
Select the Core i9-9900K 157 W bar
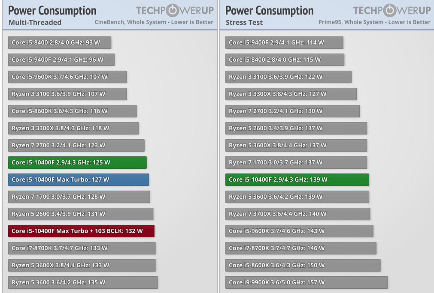pos(307,282)
